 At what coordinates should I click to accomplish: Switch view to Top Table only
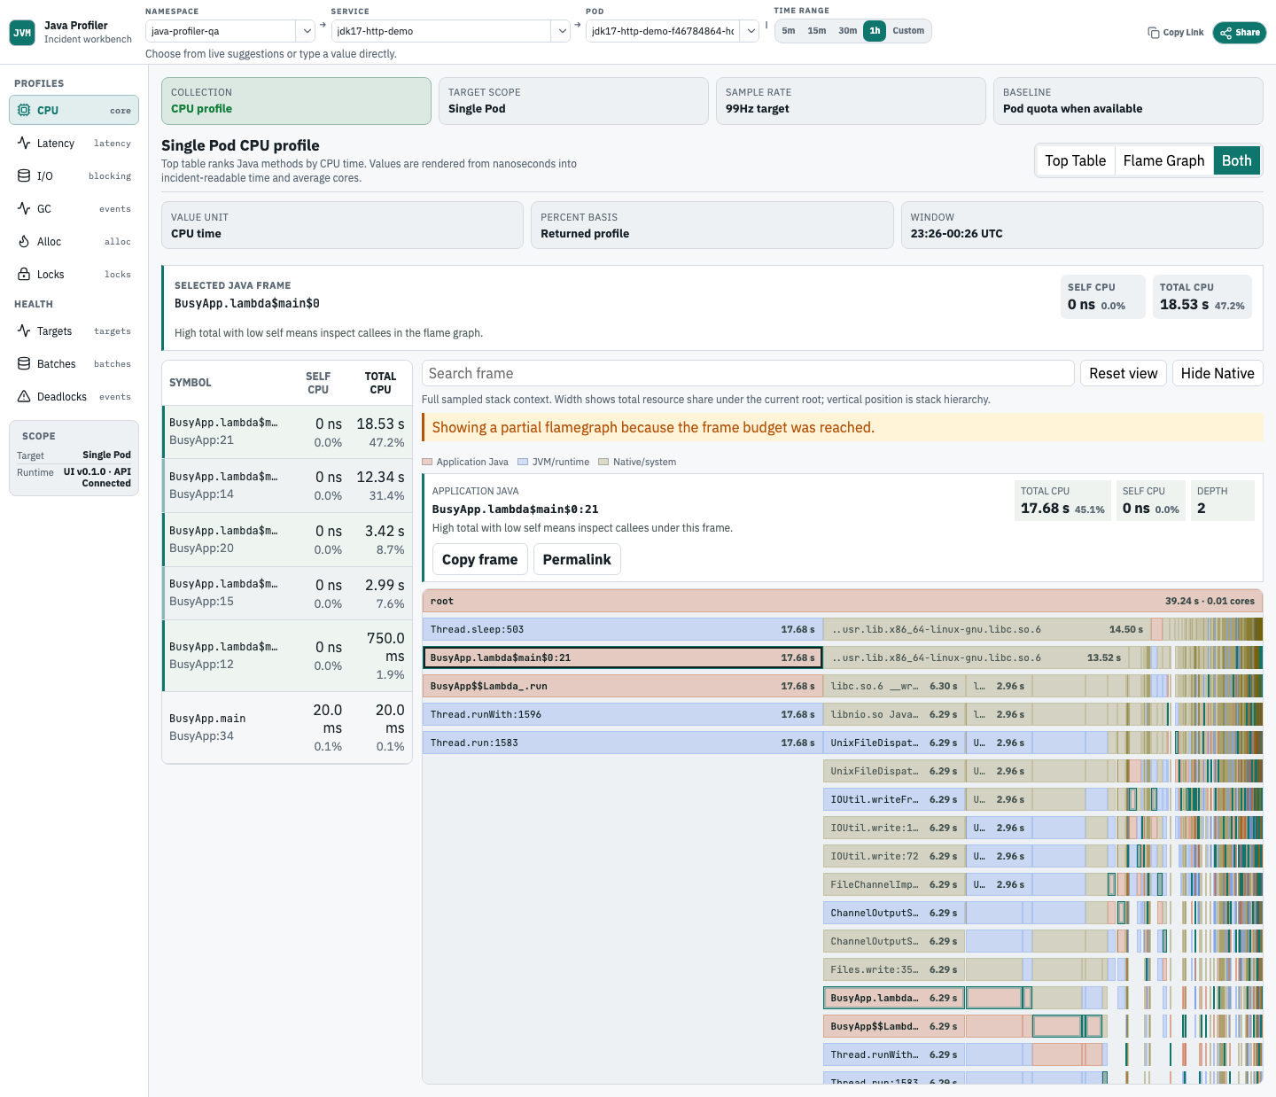pos(1075,160)
